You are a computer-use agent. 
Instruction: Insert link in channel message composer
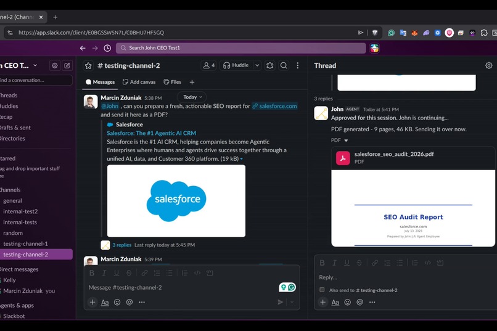[x=144, y=273]
